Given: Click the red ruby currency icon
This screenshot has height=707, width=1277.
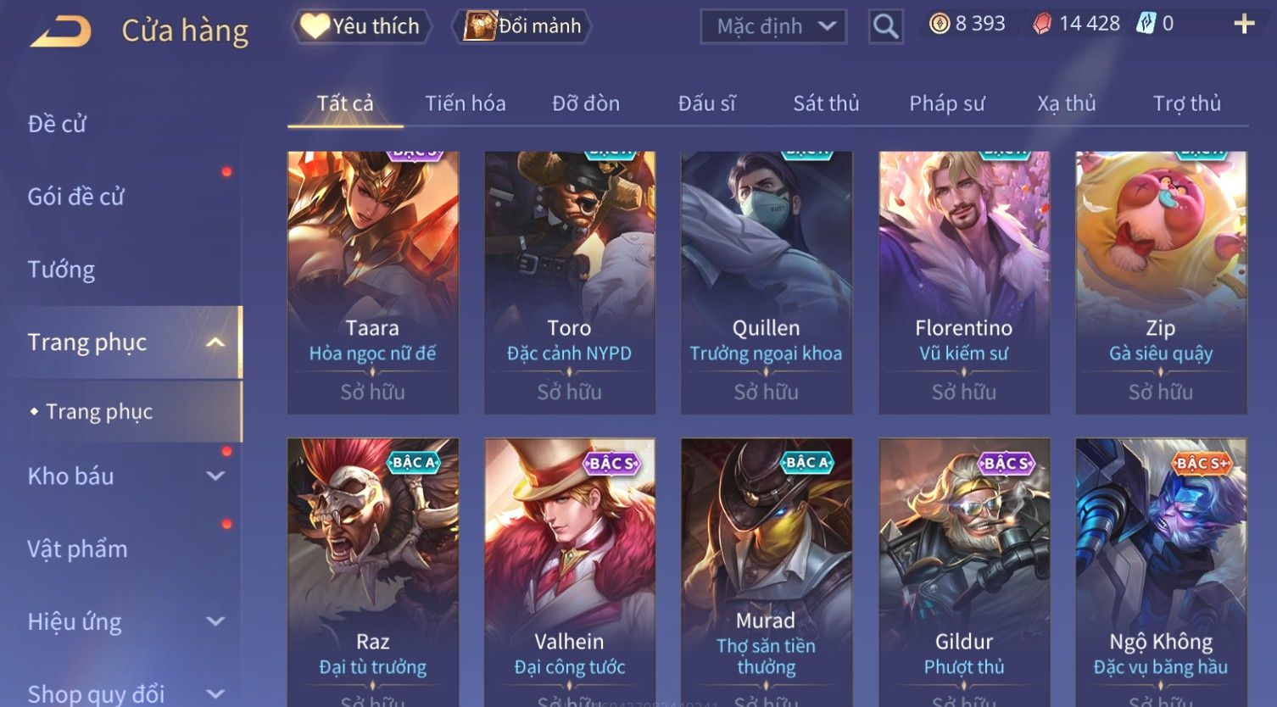Looking at the screenshot, I should tap(1042, 24).
